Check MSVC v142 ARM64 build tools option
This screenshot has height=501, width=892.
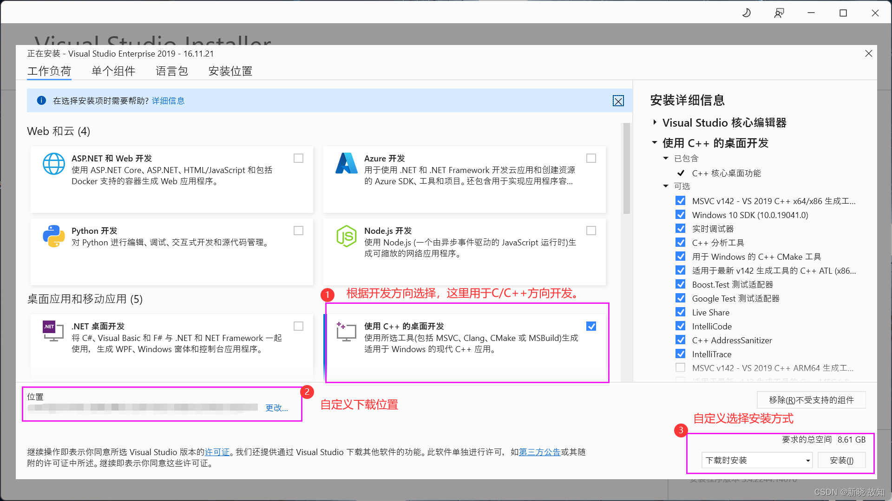click(681, 368)
